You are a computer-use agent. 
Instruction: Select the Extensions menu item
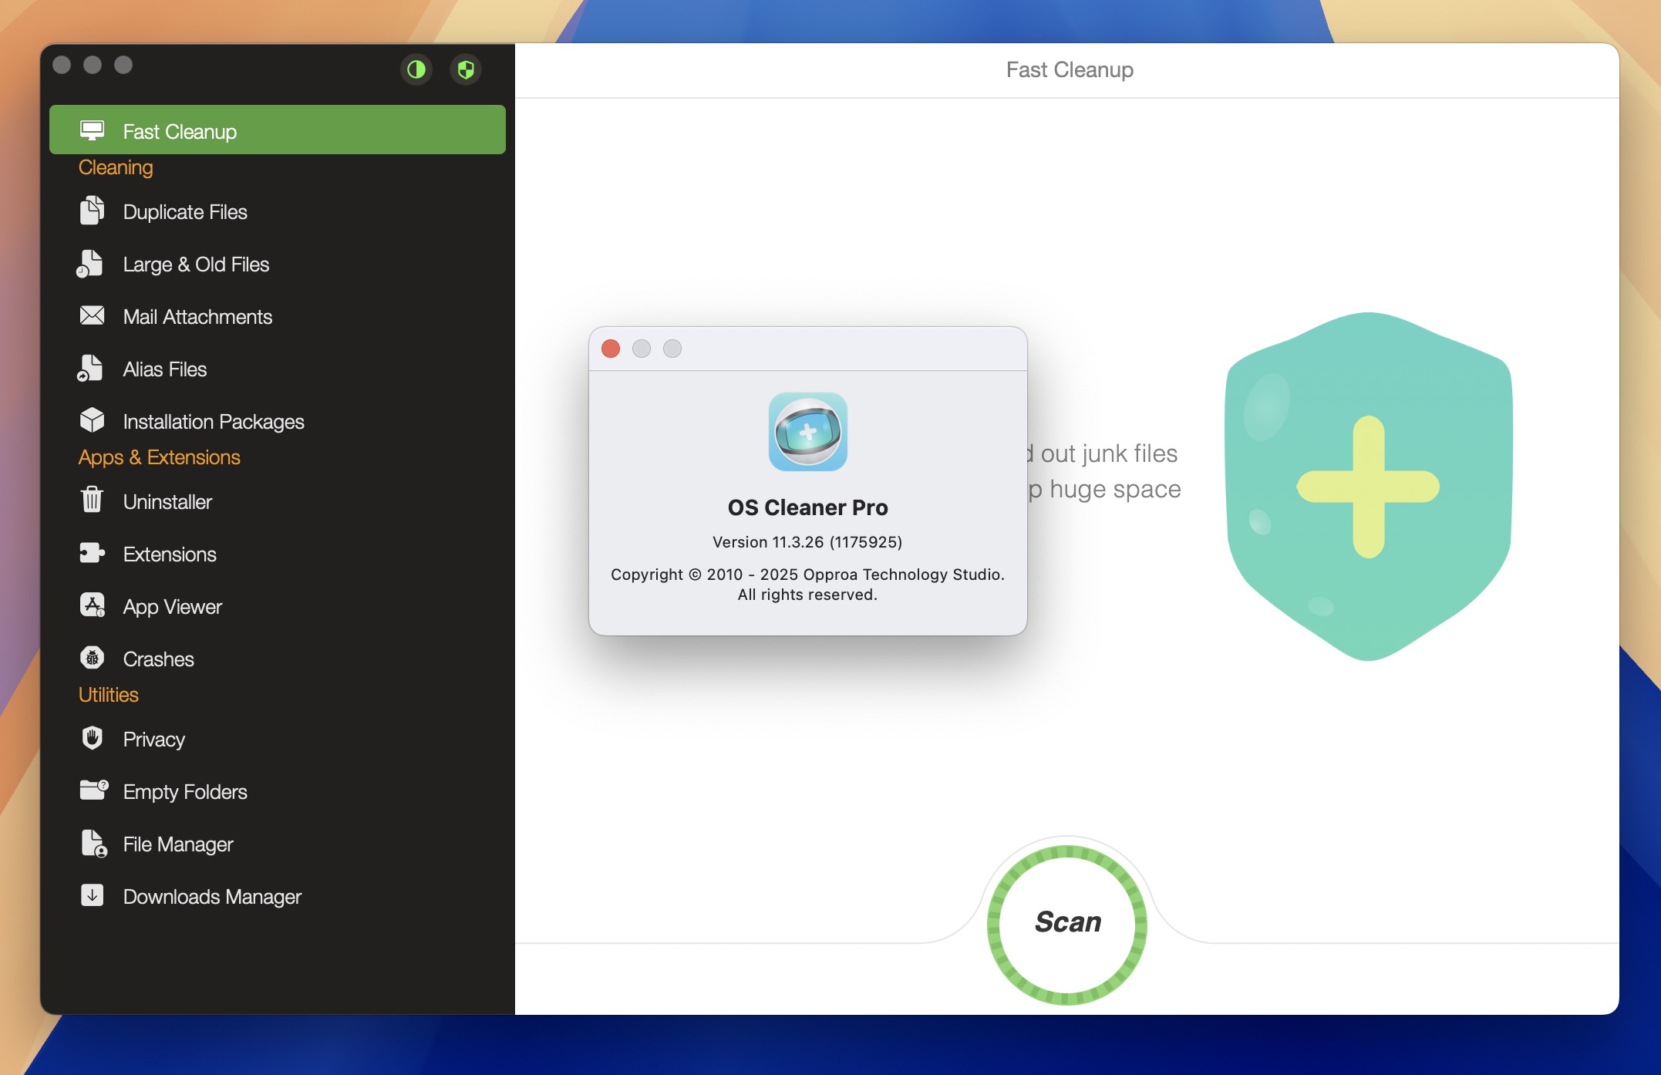click(170, 553)
